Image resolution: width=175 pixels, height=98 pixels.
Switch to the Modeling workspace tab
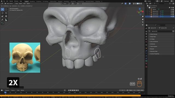click(x=32, y=1)
